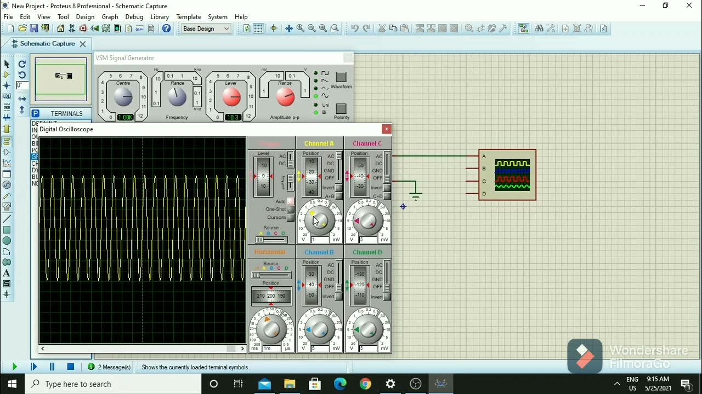702x394 pixels.
Task: Open a project via the folder icon
Action: (x=22, y=28)
